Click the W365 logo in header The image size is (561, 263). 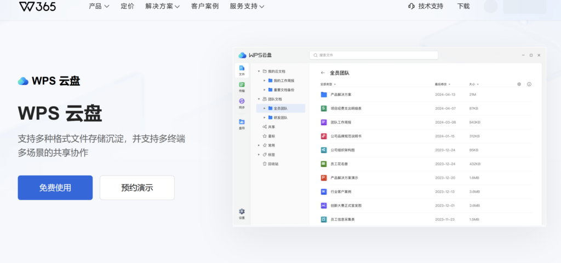[38, 6]
